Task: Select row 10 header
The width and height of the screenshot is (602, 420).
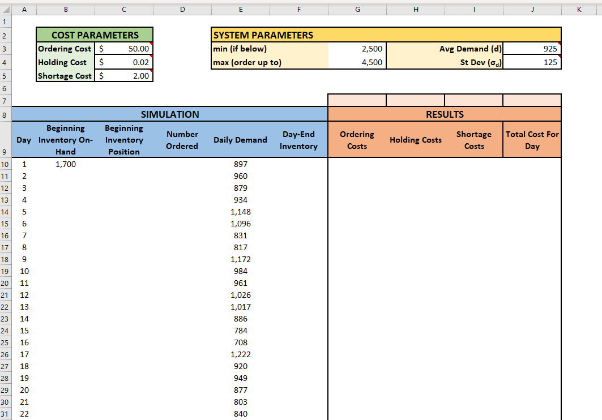Action: (5, 164)
